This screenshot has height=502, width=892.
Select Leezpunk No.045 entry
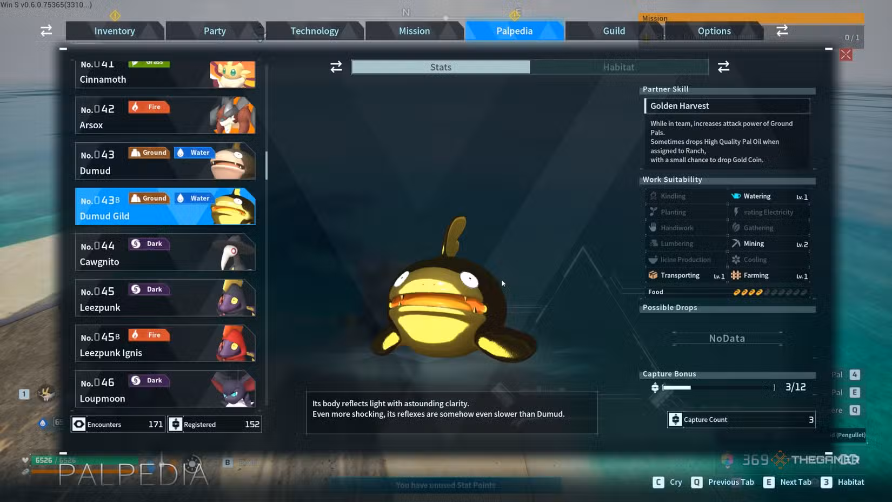tap(165, 298)
